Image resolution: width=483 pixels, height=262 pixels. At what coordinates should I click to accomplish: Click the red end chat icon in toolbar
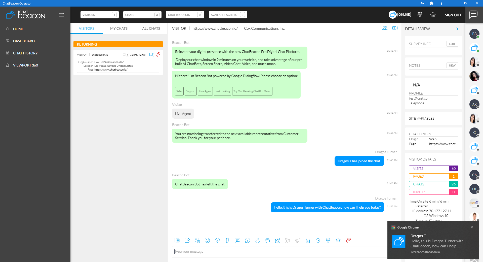coord(348,240)
